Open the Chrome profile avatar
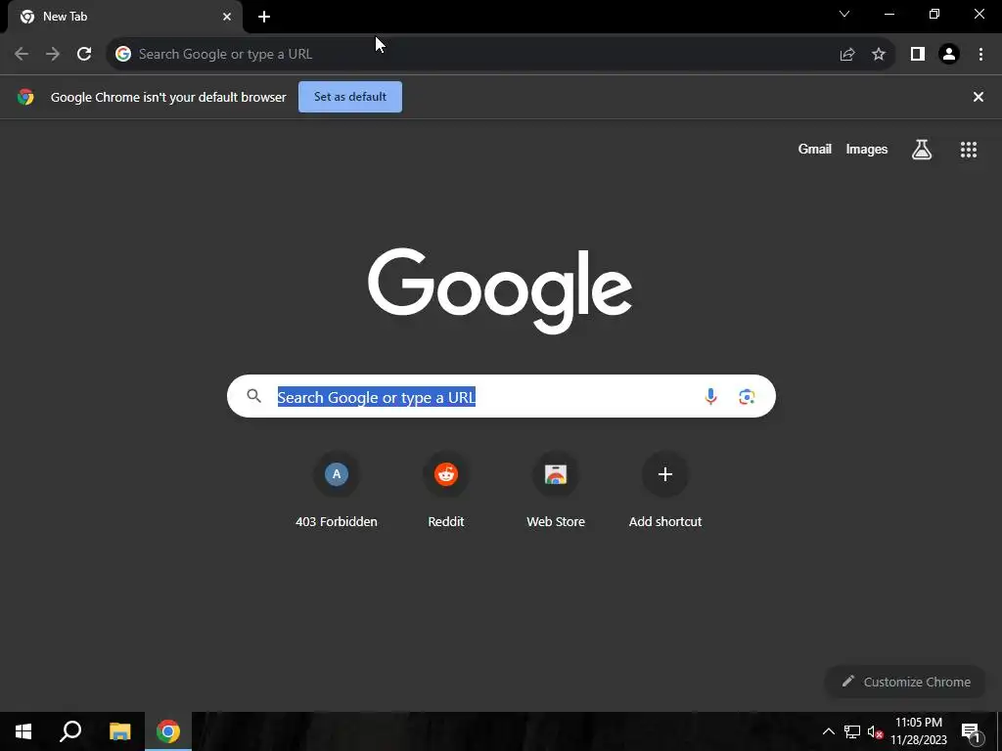This screenshot has width=1002, height=751. [x=949, y=55]
